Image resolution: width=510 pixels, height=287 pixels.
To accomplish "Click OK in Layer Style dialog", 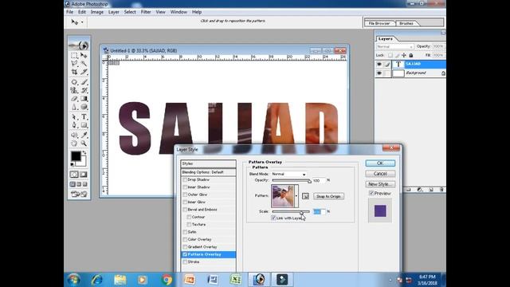I will pos(380,163).
